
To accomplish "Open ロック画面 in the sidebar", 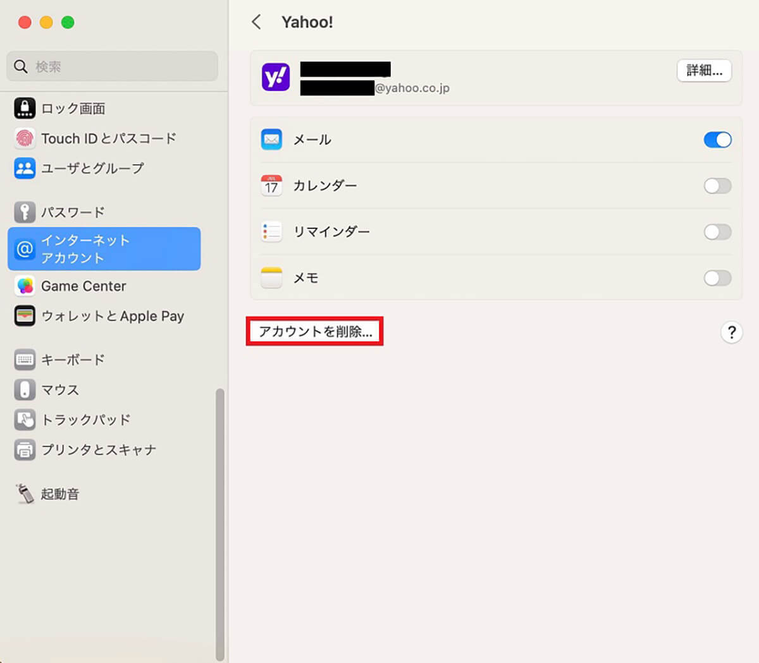I will [x=104, y=108].
